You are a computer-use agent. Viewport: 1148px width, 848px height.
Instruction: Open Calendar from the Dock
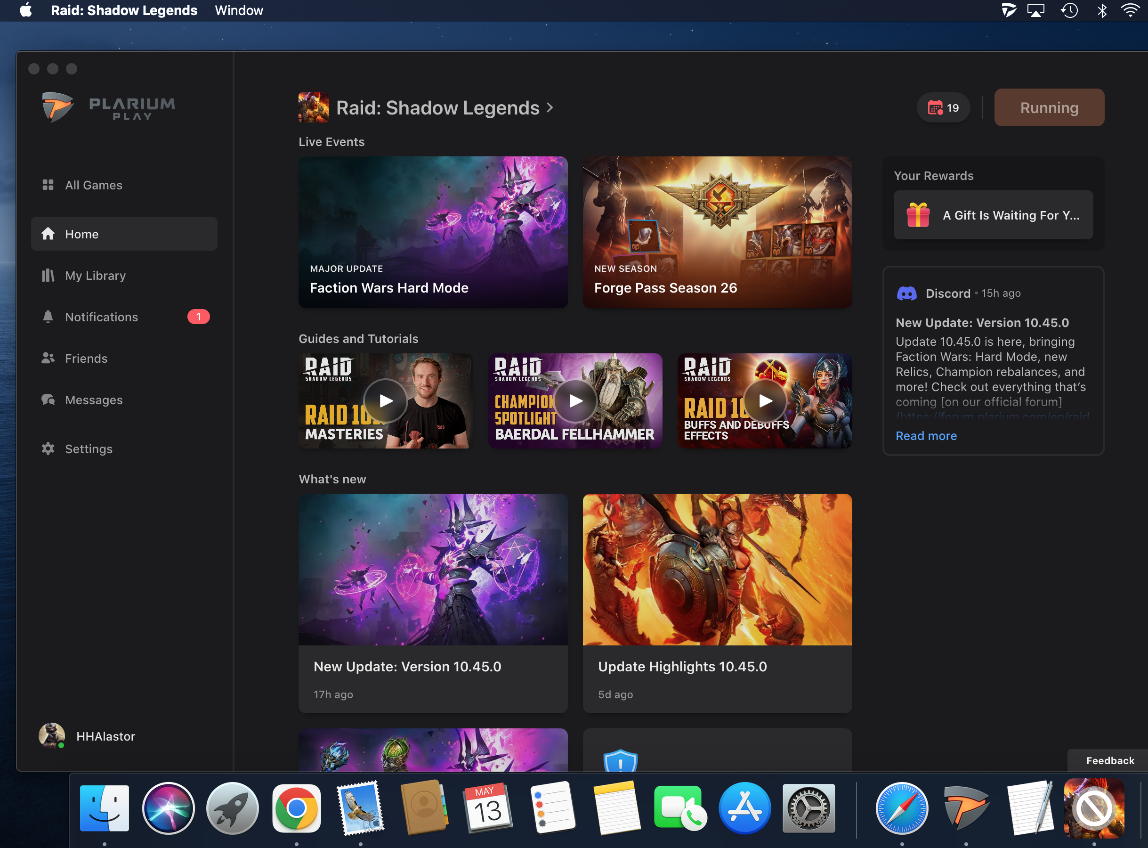coord(488,808)
